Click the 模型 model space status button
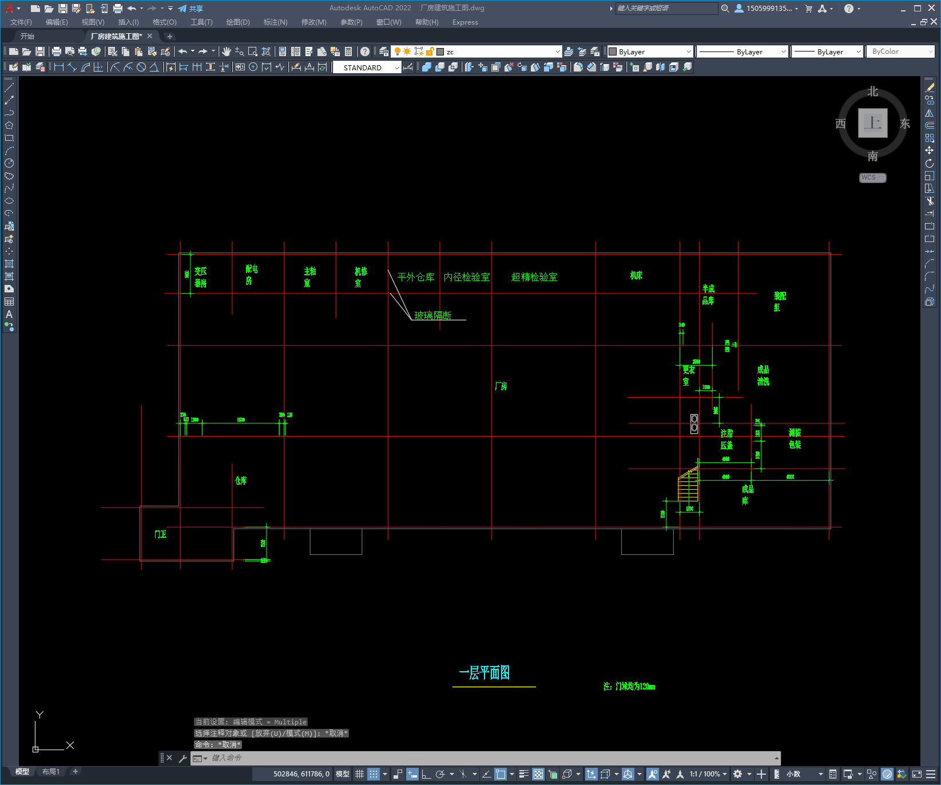 (x=343, y=774)
